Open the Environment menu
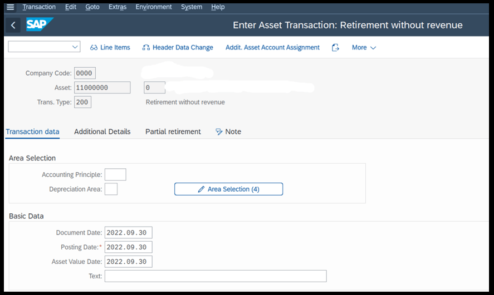The image size is (494, 295). point(154,7)
